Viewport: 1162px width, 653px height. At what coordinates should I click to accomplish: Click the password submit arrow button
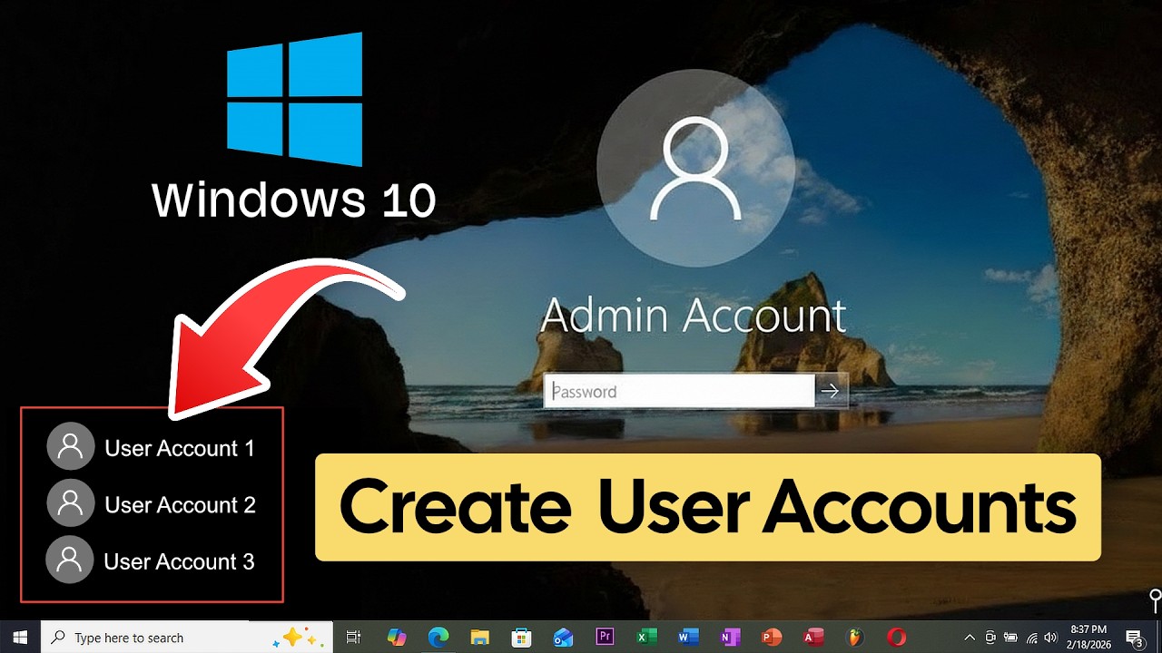click(830, 392)
